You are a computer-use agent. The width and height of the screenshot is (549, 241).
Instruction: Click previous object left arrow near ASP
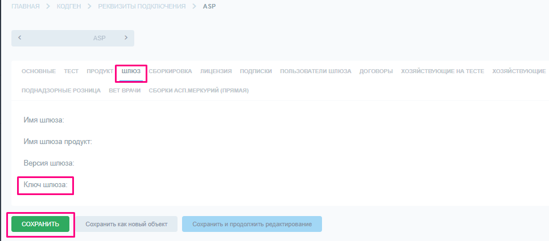(x=19, y=37)
